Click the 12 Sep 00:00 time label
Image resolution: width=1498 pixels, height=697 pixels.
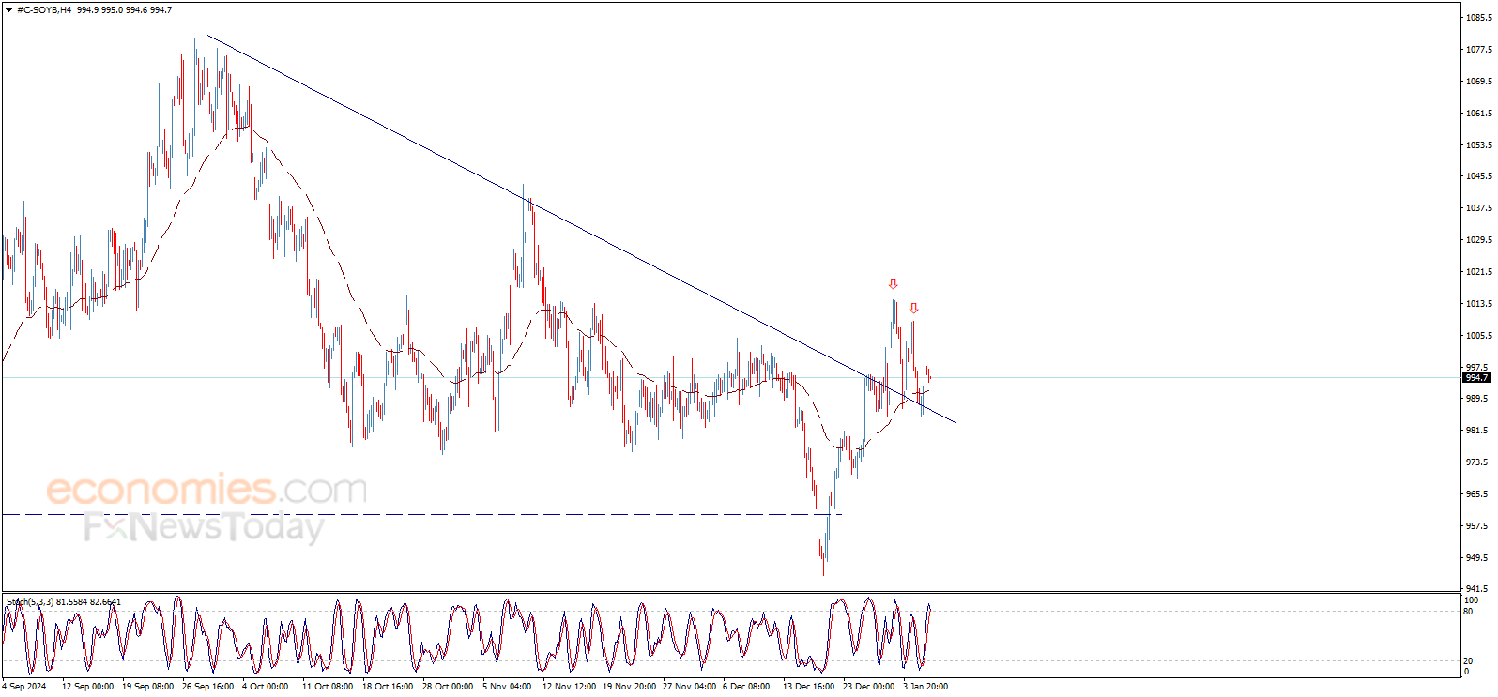click(x=87, y=687)
